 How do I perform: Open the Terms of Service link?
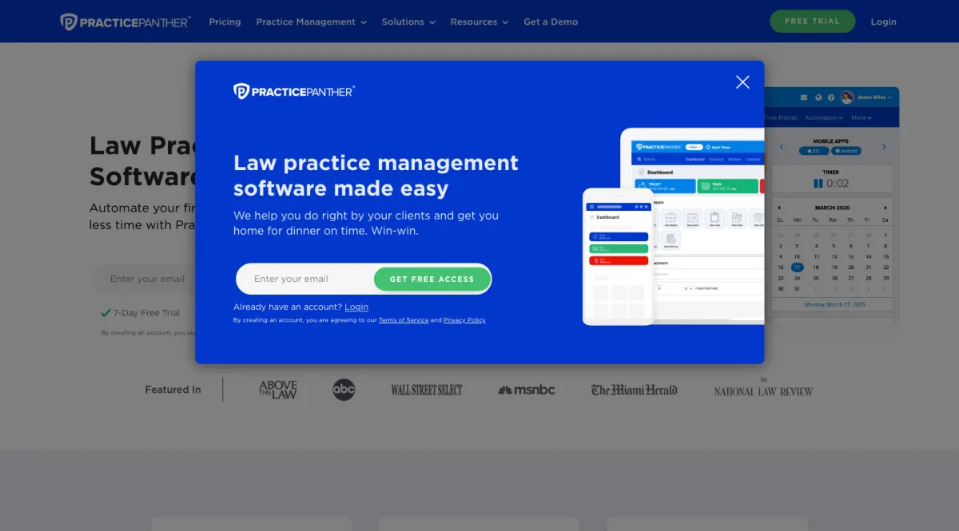[404, 320]
